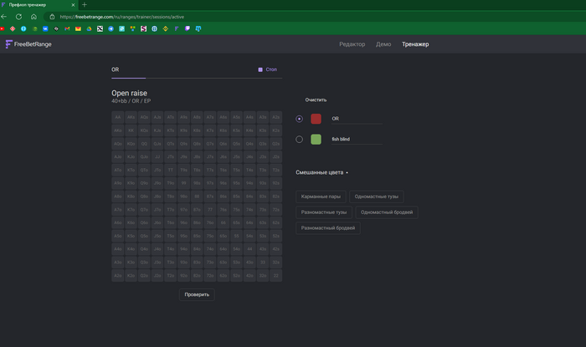Open the Binance bookmark
This screenshot has width=586, height=347.
(165, 28)
